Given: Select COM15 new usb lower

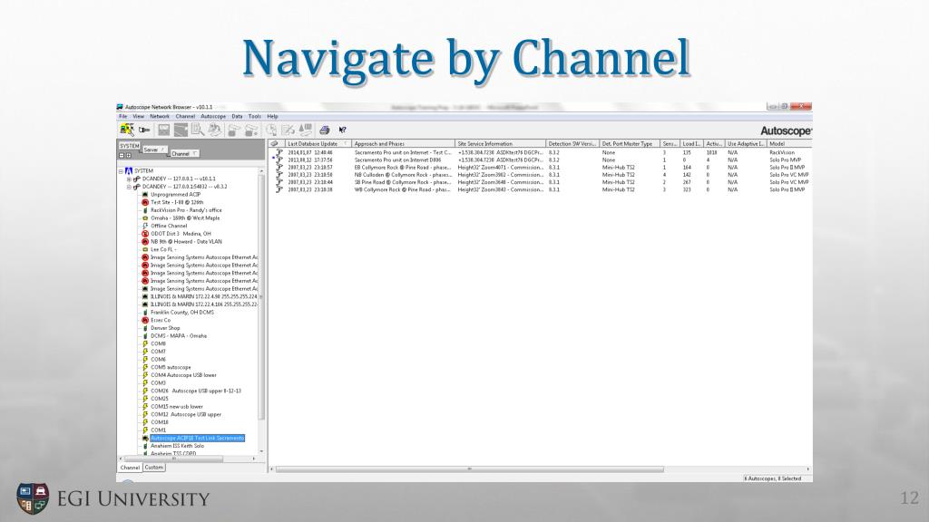Looking at the screenshot, I should tap(177, 407).
